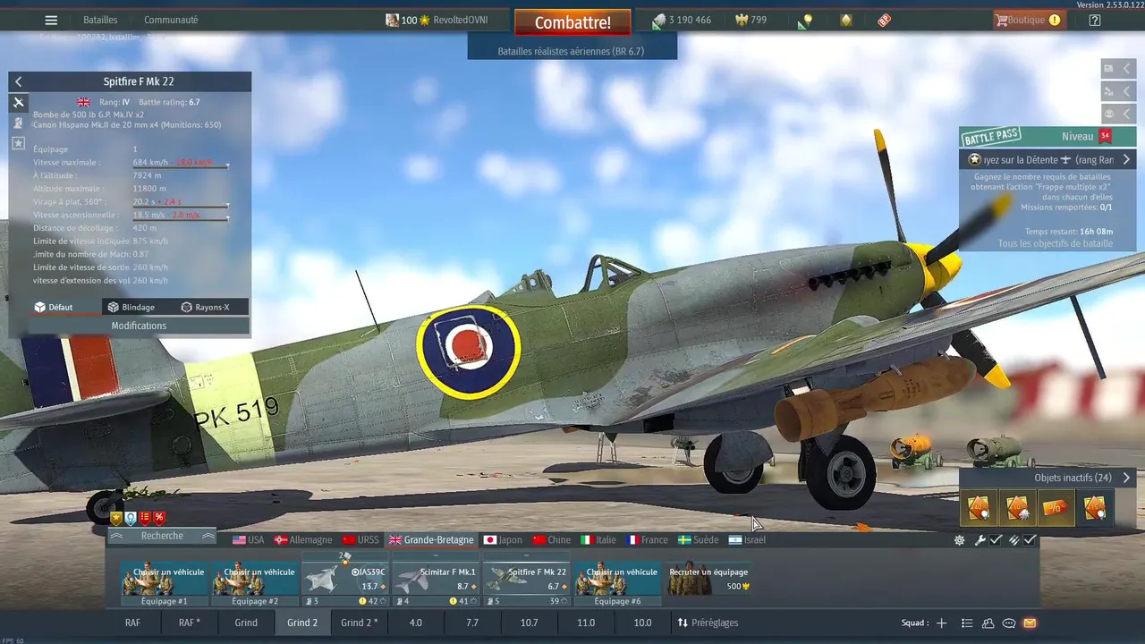Open the yellow diamond warbonds icon
The width and height of the screenshot is (1145, 644).
[x=845, y=20]
